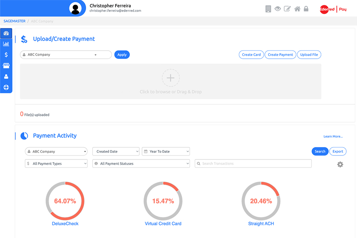
Task: Click the home icon in header
Action: click(x=297, y=9)
